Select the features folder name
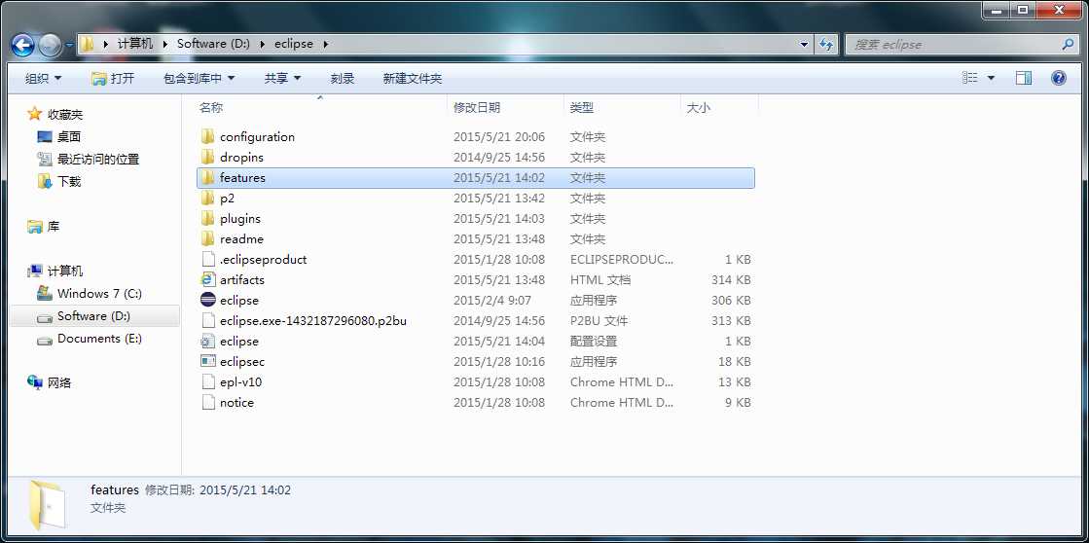Viewport: 1089px width, 543px height. (x=242, y=178)
